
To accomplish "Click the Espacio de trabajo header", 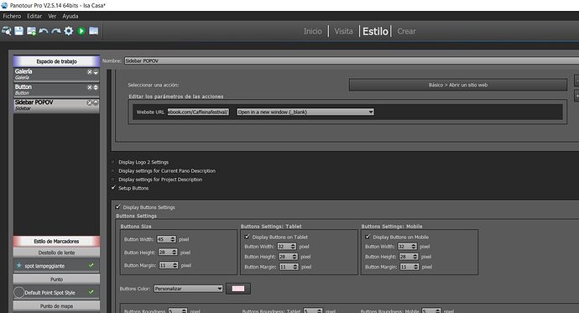I will pyautogui.click(x=56, y=61).
